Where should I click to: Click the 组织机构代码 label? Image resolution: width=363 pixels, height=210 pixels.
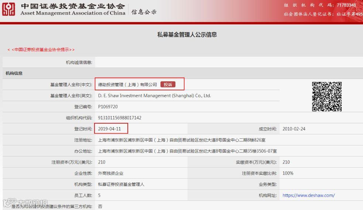tap(79, 118)
